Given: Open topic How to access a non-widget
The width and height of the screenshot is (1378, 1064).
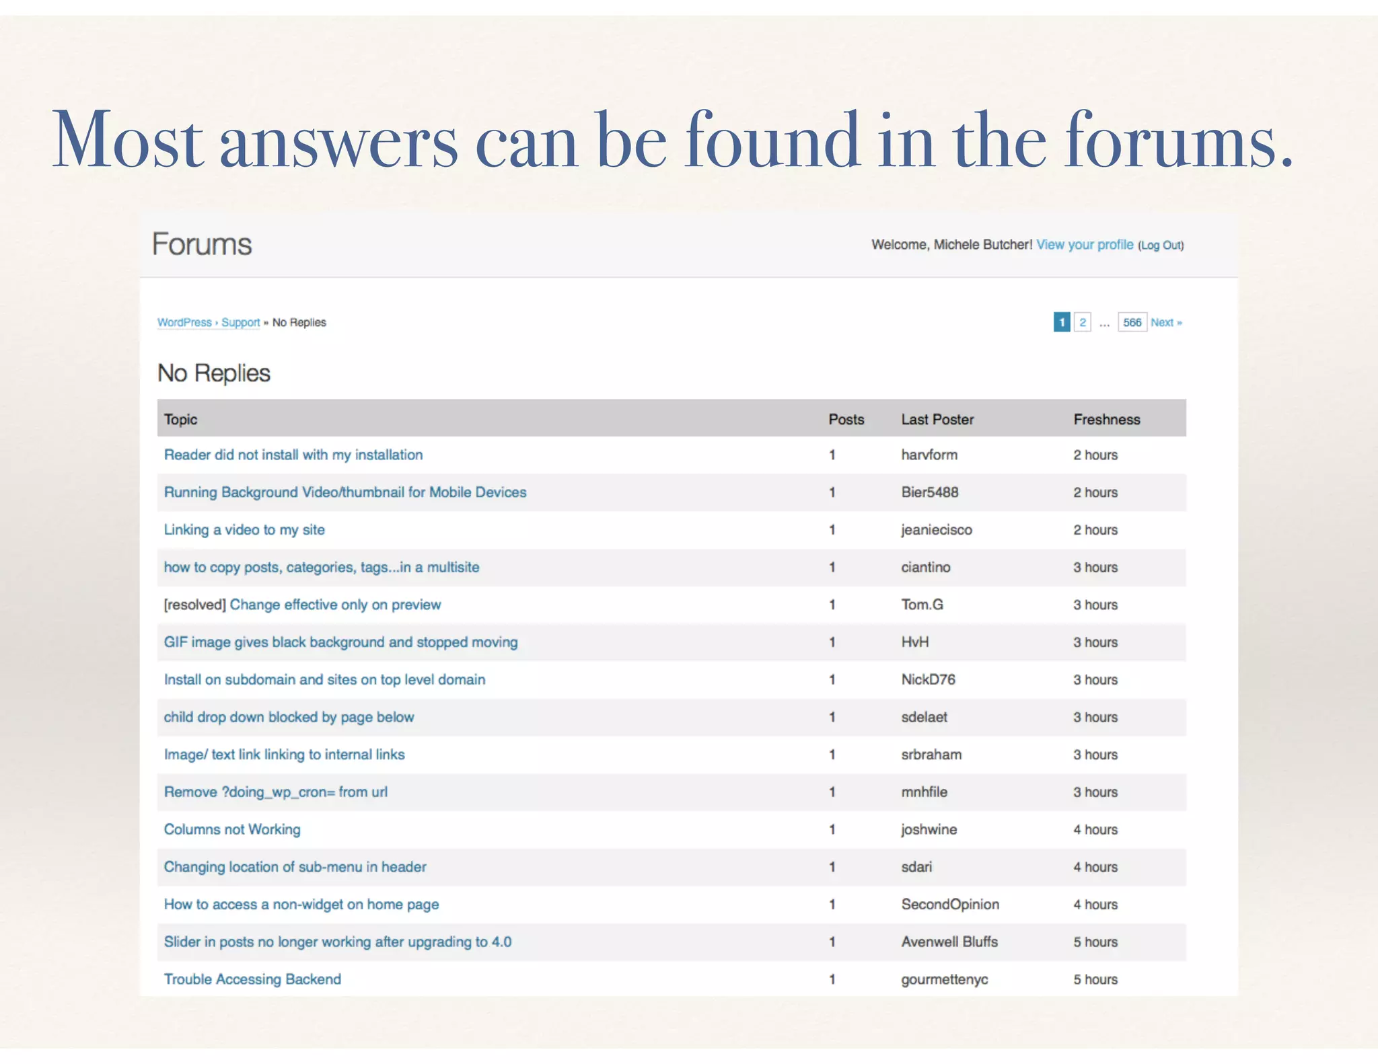Looking at the screenshot, I should [301, 905].
